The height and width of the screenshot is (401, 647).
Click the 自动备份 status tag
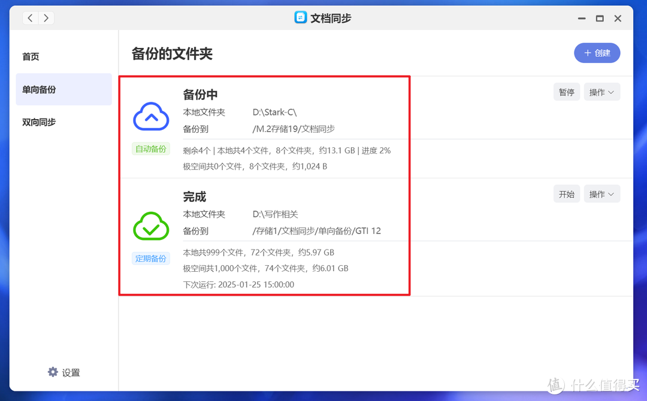150,148
